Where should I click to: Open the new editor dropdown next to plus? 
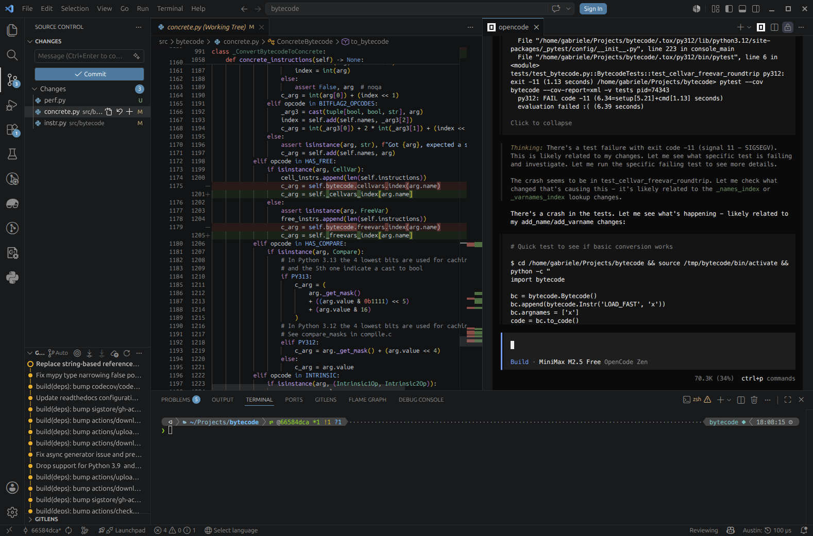(x=749, y=27)
